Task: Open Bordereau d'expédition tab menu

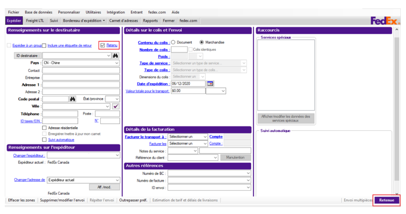Action: tap(84, 21)
